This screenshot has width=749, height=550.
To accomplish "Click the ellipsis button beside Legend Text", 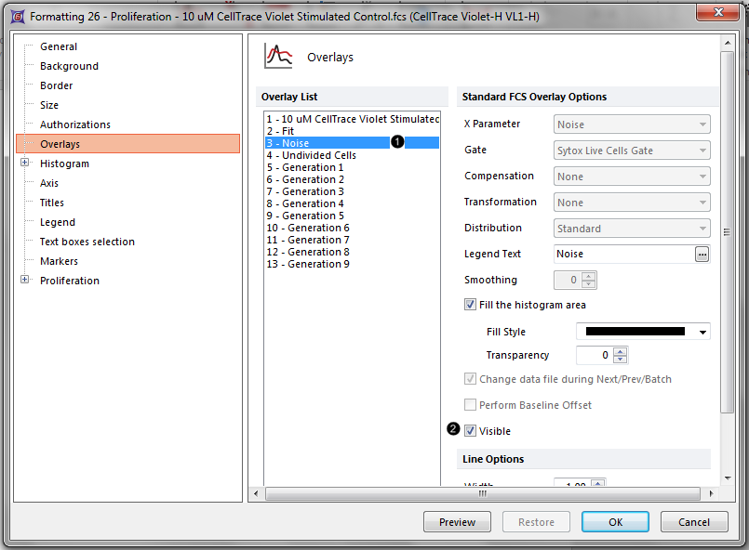I will coord(702,254).
